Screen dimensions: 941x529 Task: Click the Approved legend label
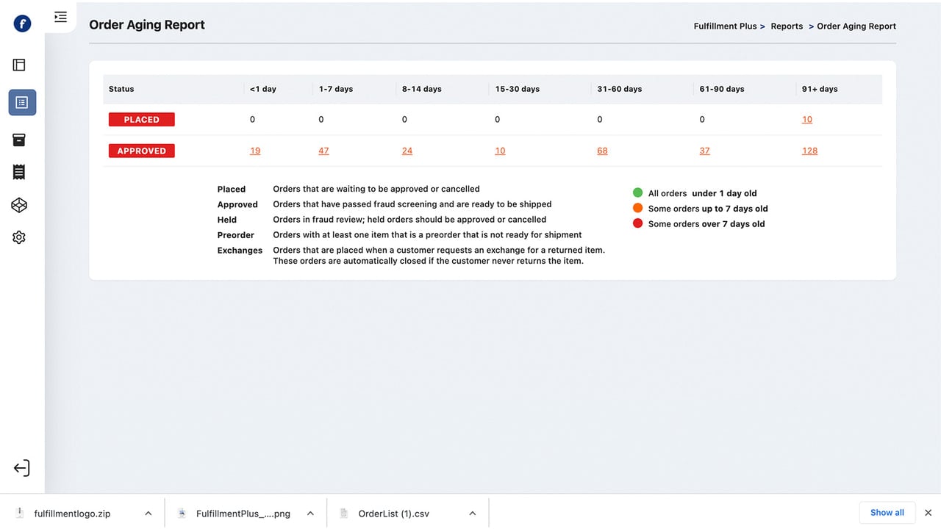tap(237, 204)
